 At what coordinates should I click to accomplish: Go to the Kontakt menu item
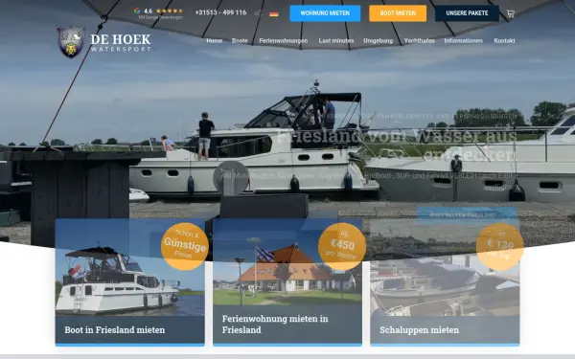[504, 40]
